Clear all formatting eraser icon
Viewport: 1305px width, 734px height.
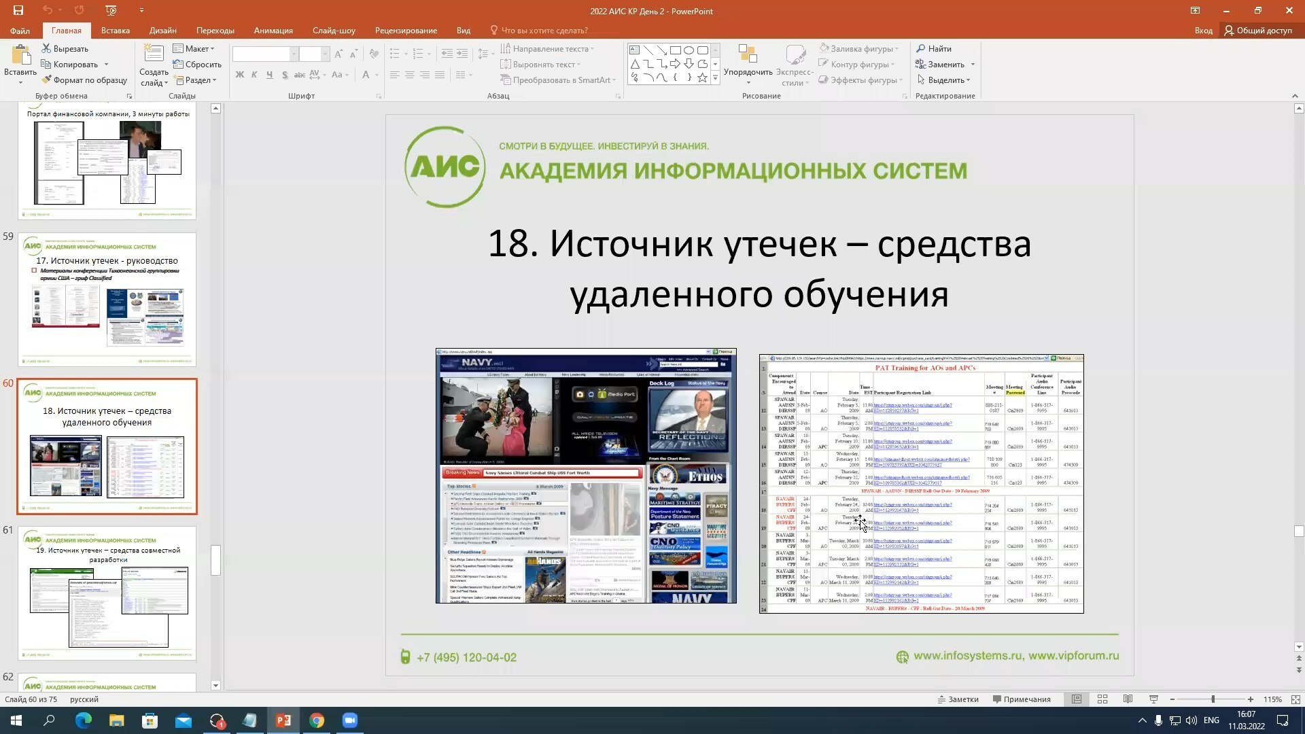point(374,54)
